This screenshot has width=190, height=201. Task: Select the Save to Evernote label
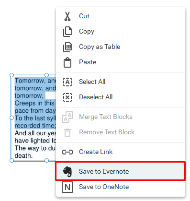tap(104, 171)
